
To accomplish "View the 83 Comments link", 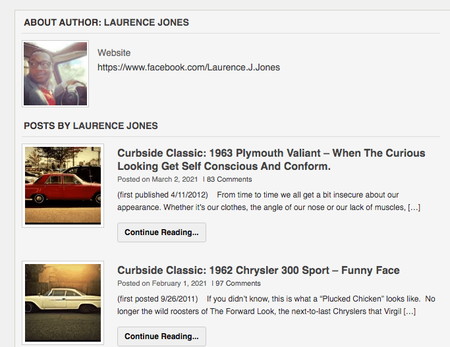I will click(x=229, y=179).
